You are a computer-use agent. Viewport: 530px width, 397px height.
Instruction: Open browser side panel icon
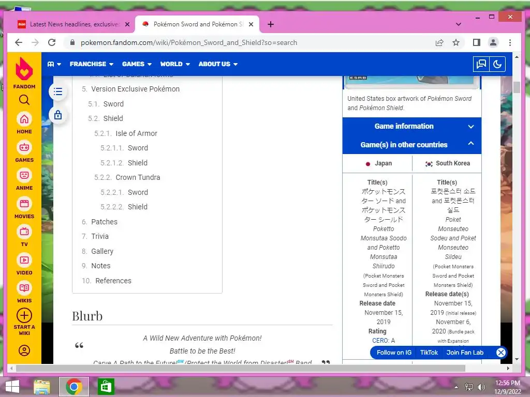pyautogui.click(x=477, y=42)
